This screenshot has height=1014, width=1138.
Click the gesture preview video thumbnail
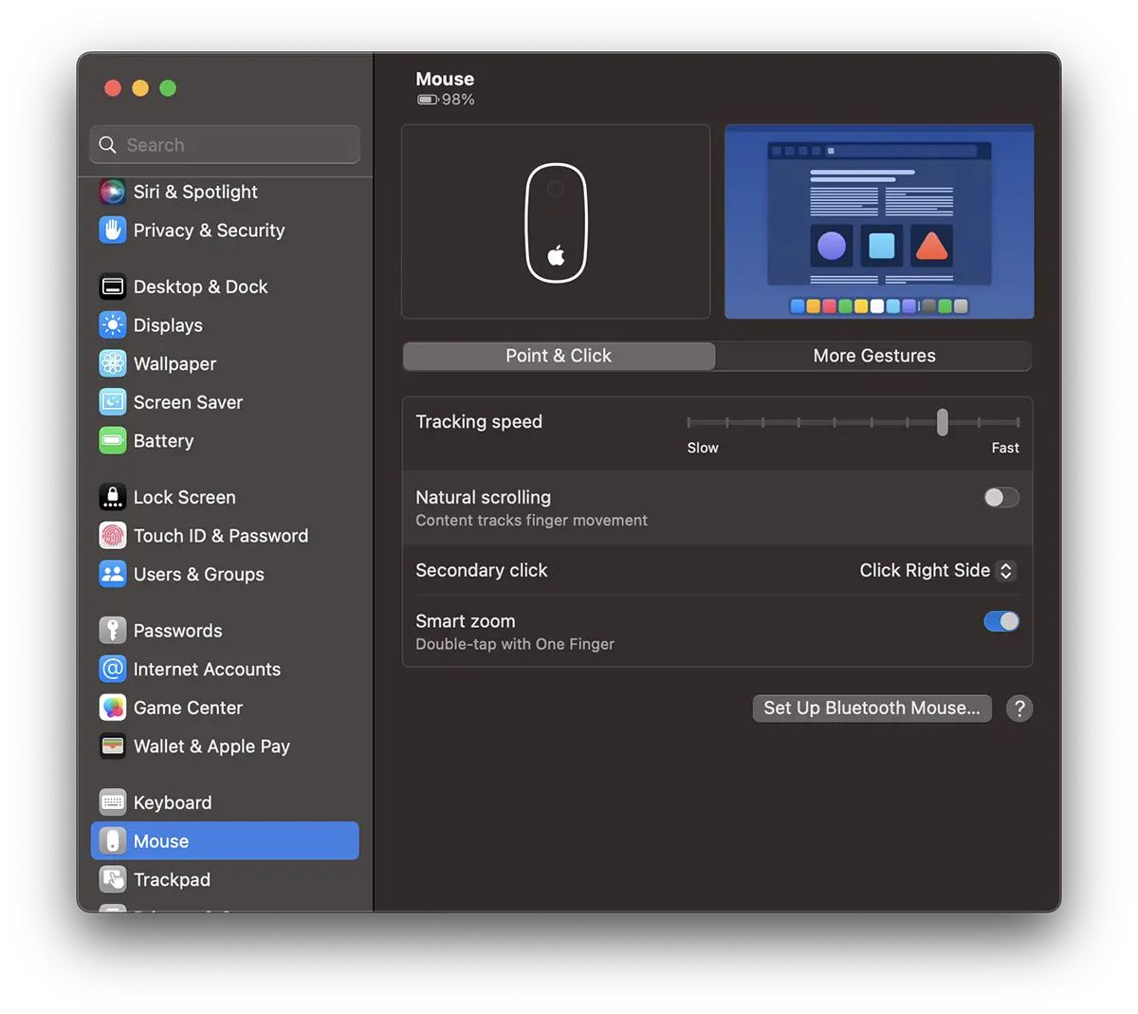click(879, 222)
